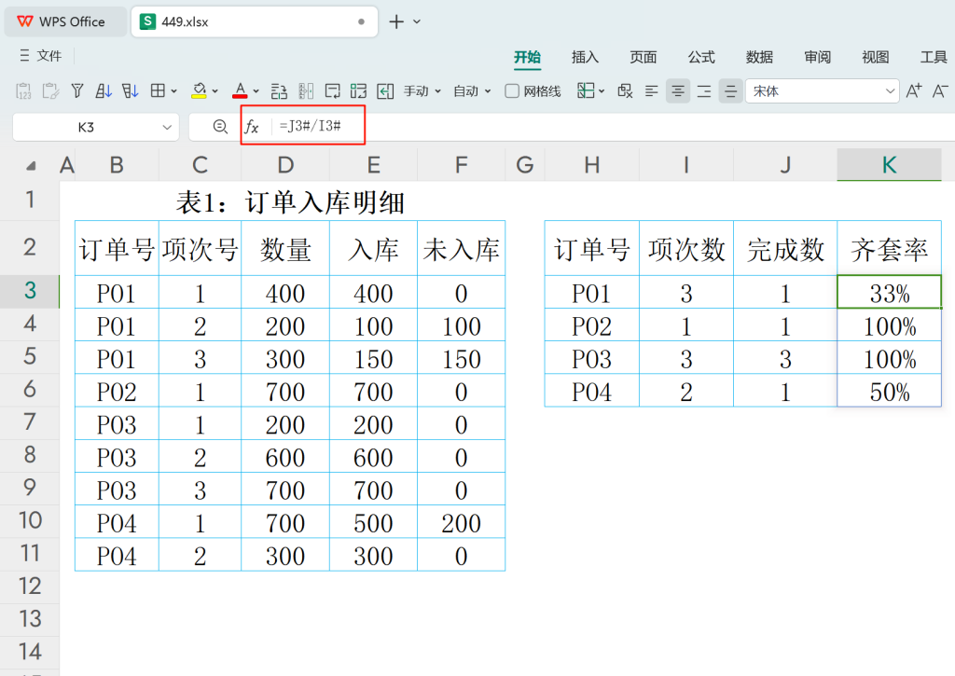This screenshot has height=676, width=955.
Task: Click the 齐套率 header cell
Action: click(x=889, y=248)
